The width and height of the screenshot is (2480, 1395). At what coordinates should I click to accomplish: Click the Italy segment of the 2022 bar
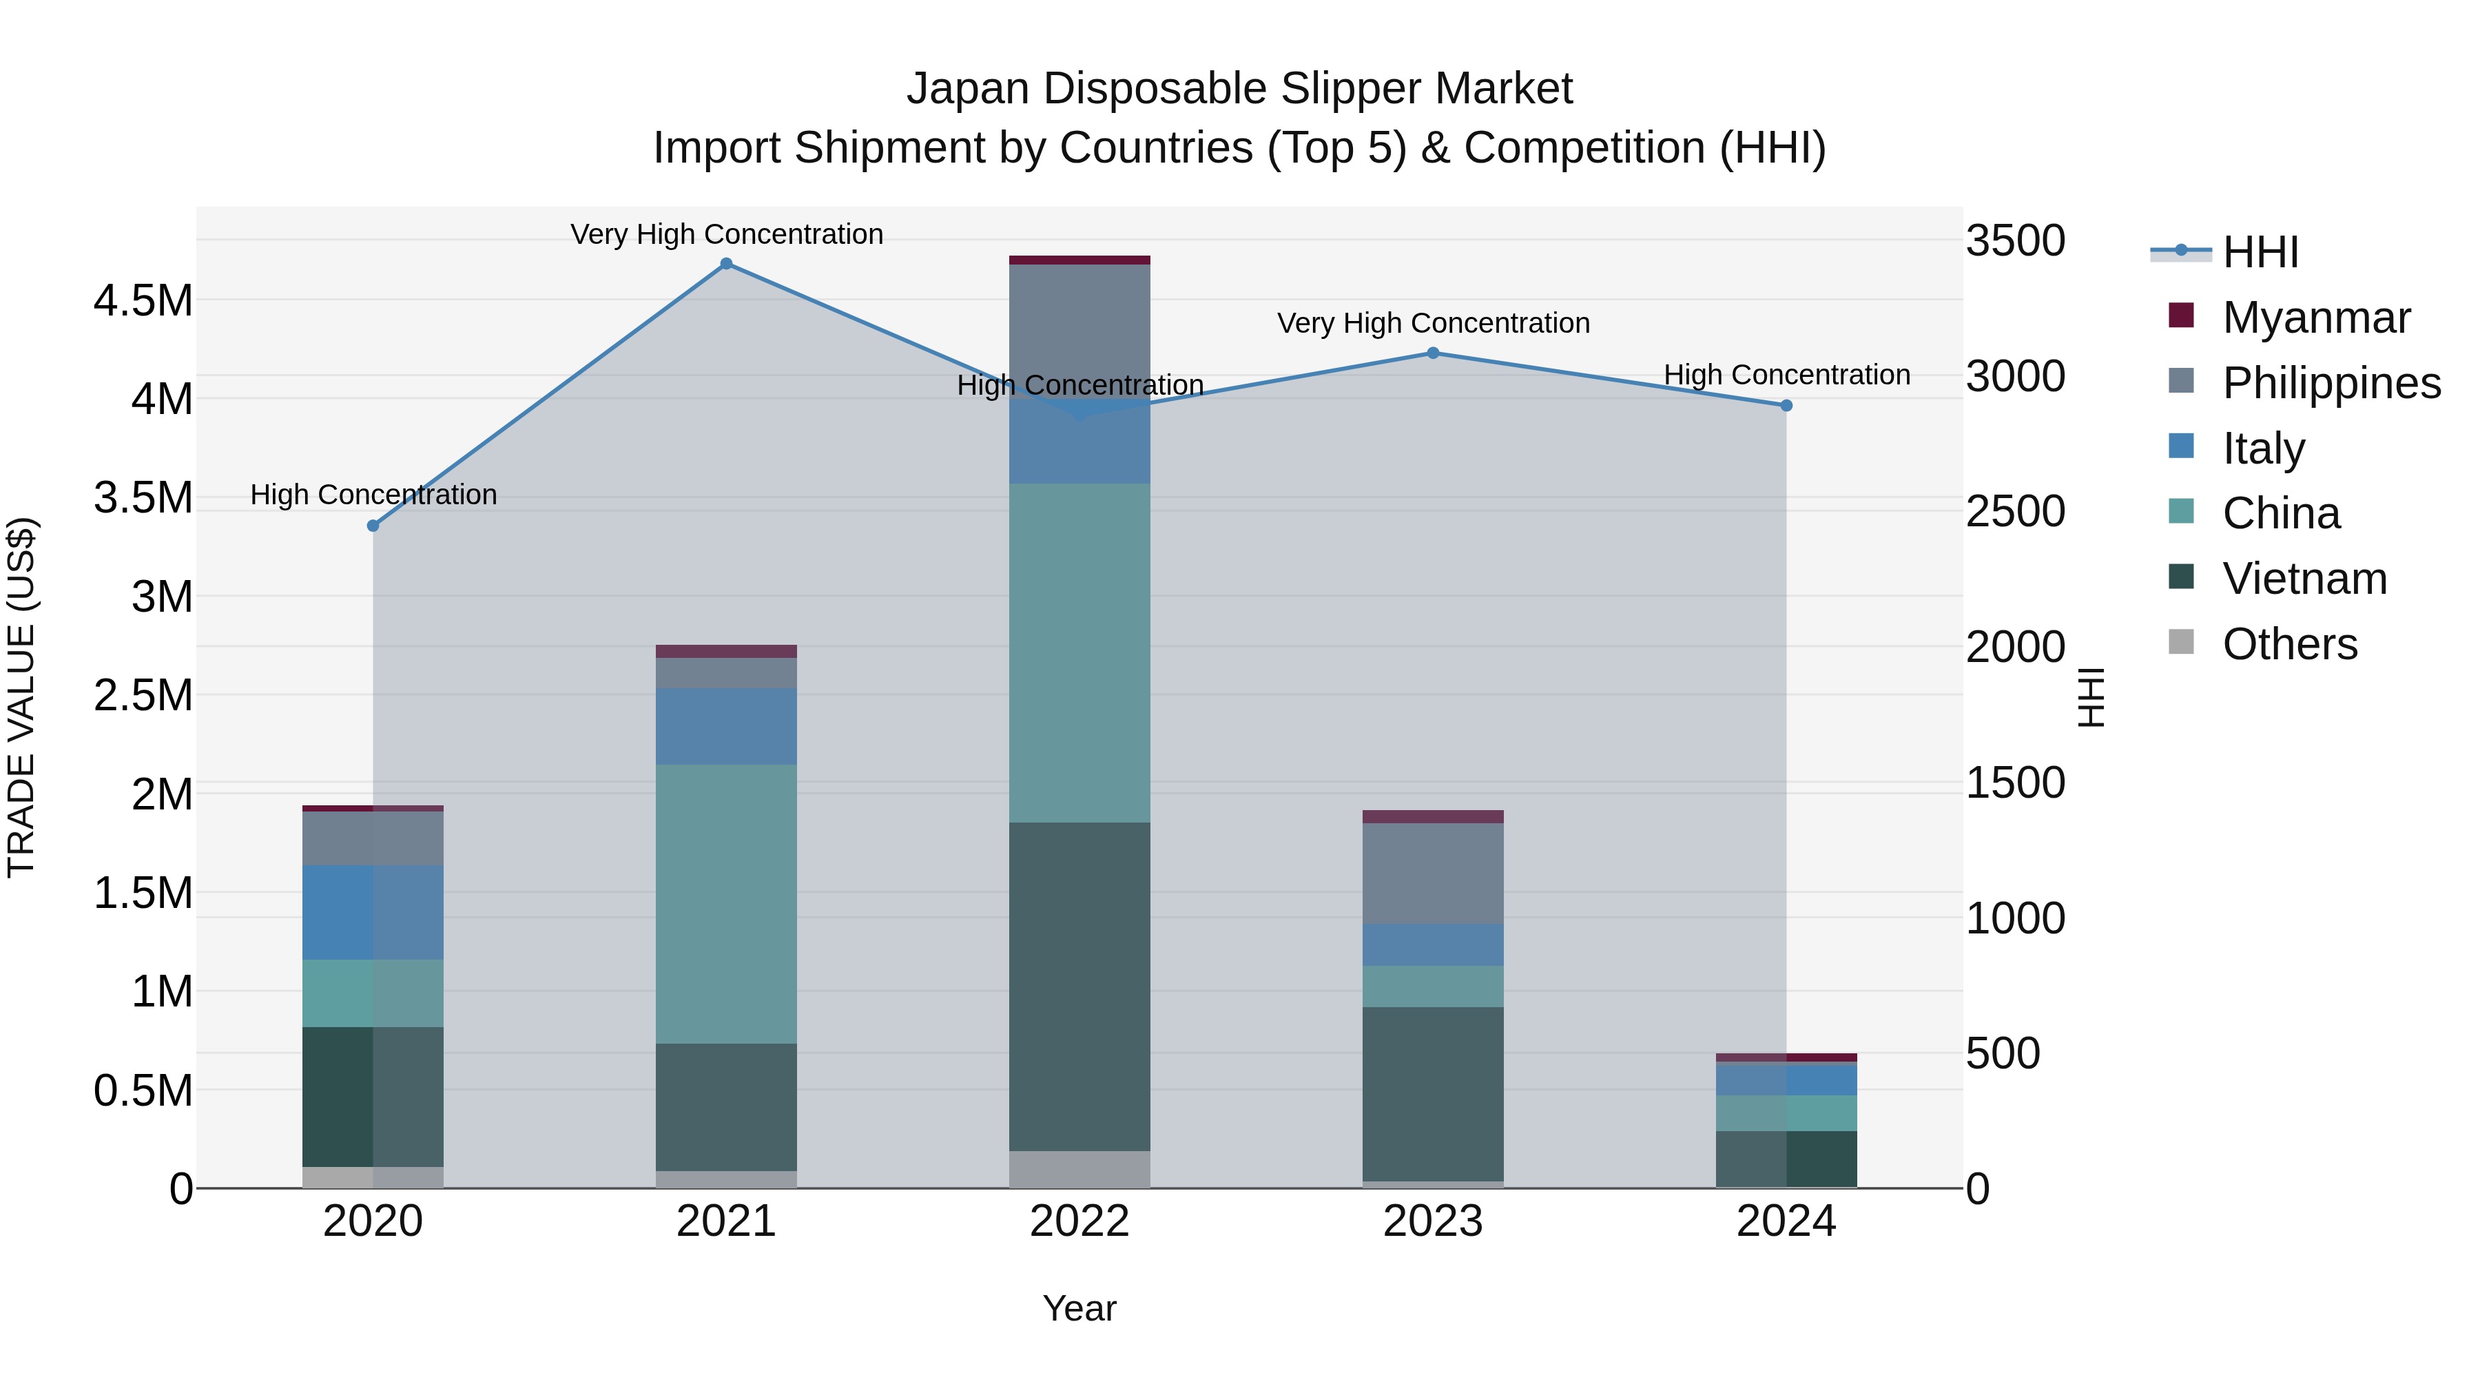pyautogui.click(x=1080, y=441)
